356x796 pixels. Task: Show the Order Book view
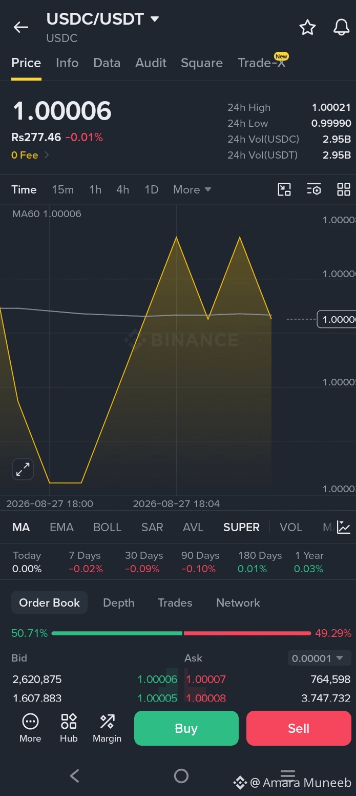(x=49, y=603)
